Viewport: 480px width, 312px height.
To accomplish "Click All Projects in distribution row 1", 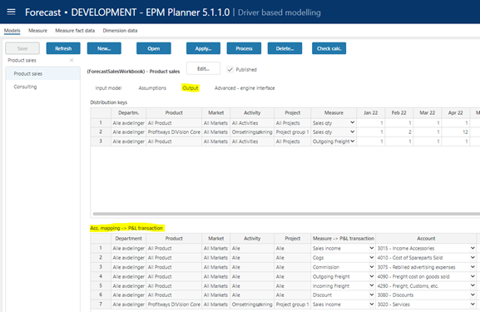I will point(292,123).
